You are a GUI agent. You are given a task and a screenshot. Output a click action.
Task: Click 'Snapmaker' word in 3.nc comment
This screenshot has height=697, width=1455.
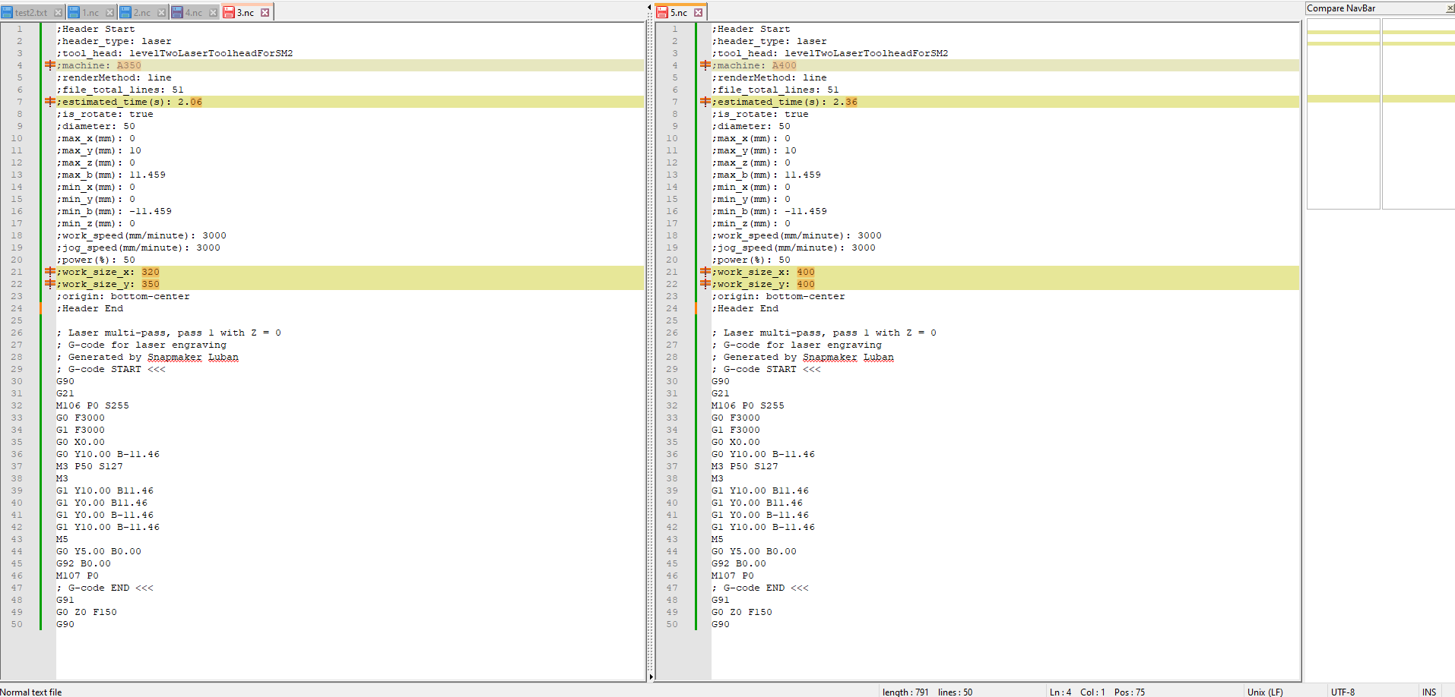[175, 357]
